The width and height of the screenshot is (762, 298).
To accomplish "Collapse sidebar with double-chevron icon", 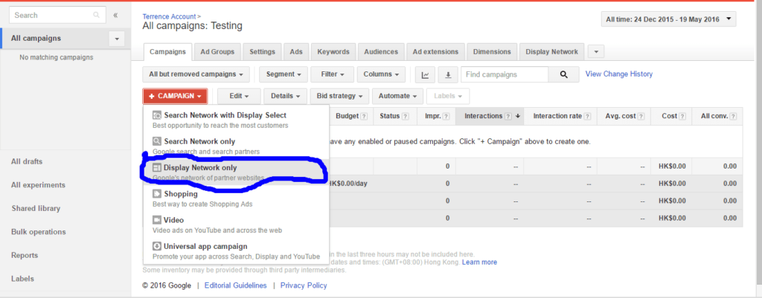I will click(x=115, y=15).
